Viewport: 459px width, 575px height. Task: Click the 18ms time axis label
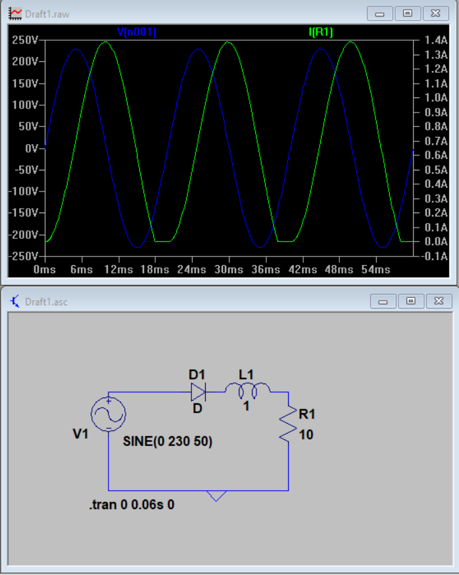point(155,270)
